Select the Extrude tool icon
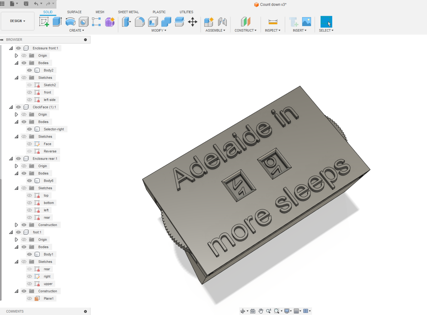The image size is (427, 315). pos(57,22)
